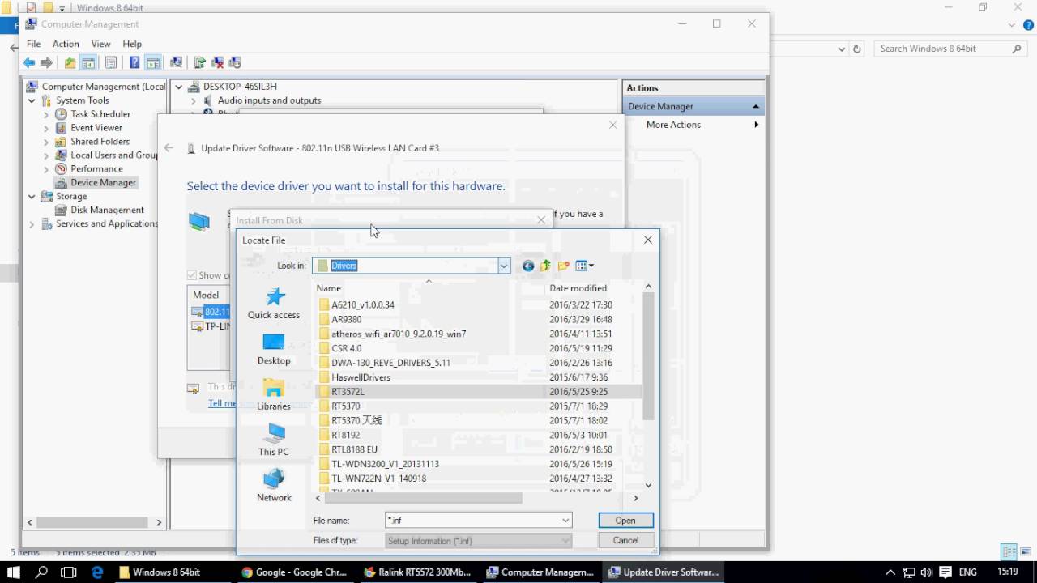Viewport: 1037px width, 583px height.
Task: Click in the File name input field
Action: (473, 521)
